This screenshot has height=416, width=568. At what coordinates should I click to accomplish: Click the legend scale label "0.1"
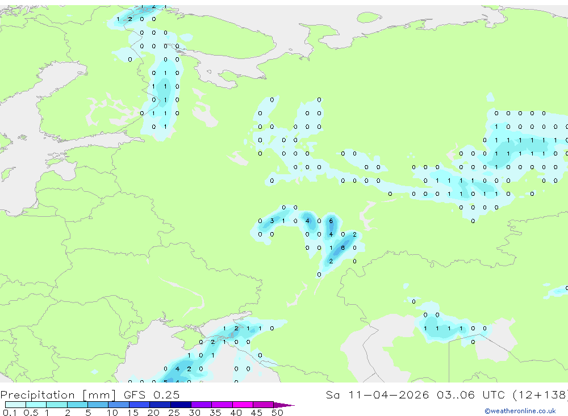point(10,413)
